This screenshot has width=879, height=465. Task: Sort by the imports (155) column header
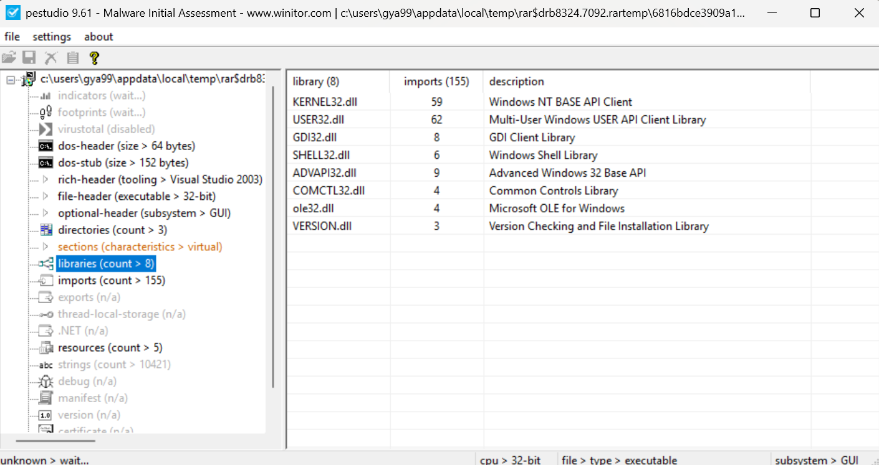point(436,82)
